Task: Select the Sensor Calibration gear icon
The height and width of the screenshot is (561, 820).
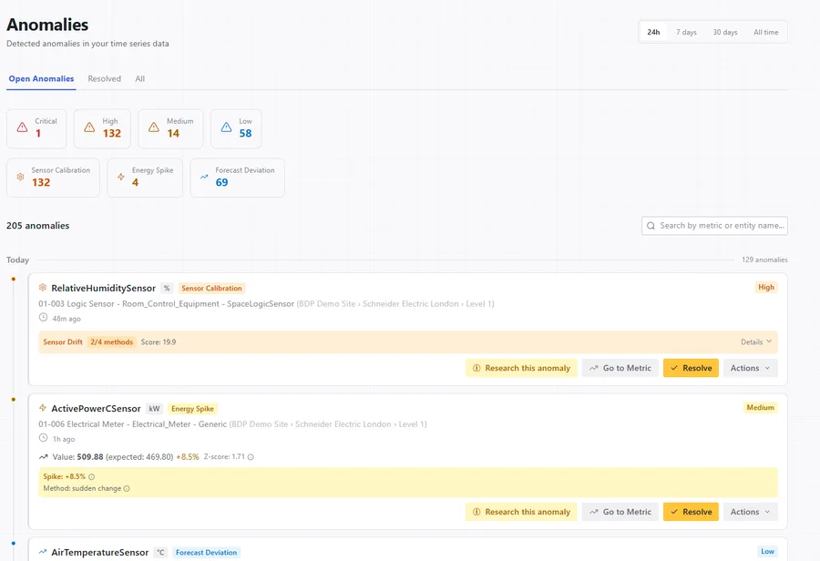Action: (21, 178)
